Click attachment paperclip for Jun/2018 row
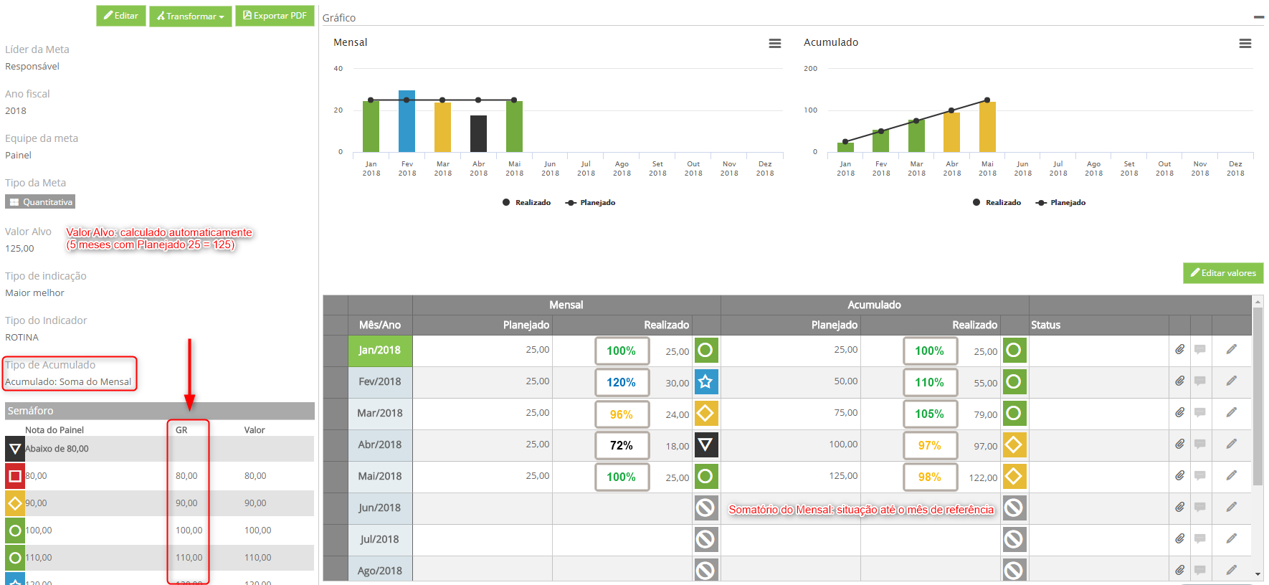 tap(1179, 508)
